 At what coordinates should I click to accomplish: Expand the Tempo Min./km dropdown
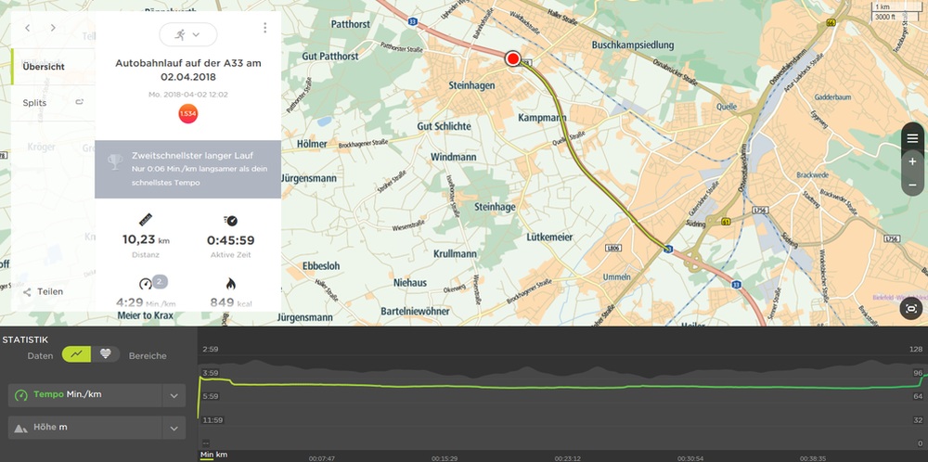point(174,396)
